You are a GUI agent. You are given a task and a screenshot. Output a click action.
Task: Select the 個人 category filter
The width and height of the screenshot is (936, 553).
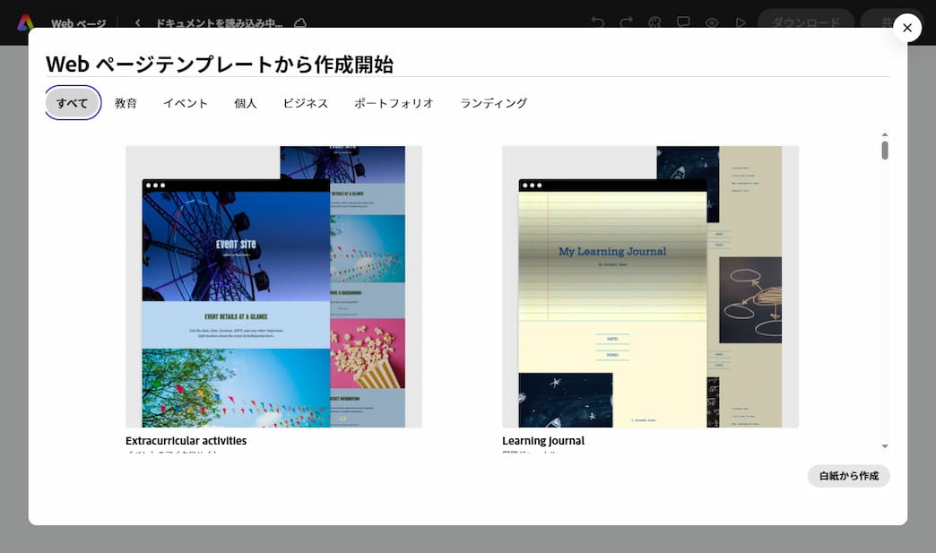pyautogui.click(x=245, y=102)
